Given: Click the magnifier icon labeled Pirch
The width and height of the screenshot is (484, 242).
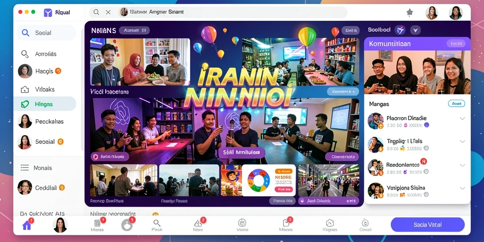Looking at the screenshot, I should point(157,223).
